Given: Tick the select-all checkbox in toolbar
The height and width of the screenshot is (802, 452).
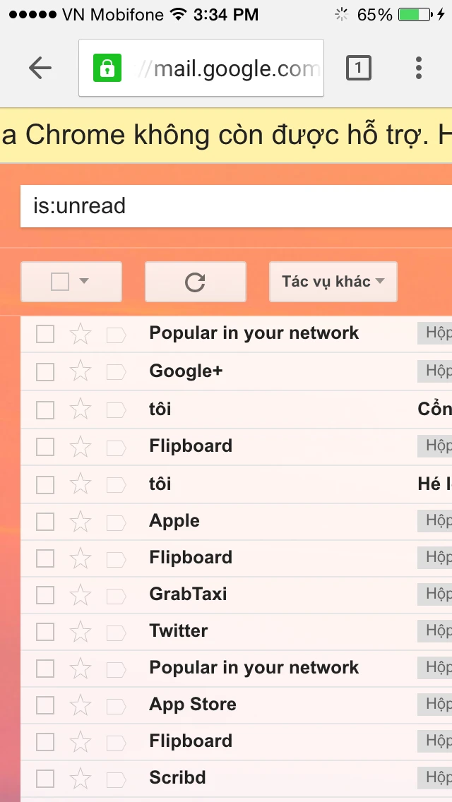Looking at the screenshot, I should pyautogui.click(x=60, y=282).
